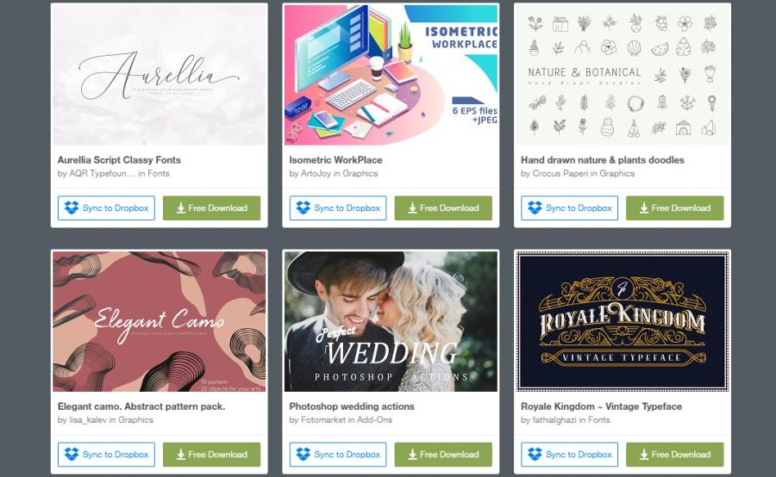Visit fathialghazi author page
Screen dimensions: 776x477
point(554,419)
